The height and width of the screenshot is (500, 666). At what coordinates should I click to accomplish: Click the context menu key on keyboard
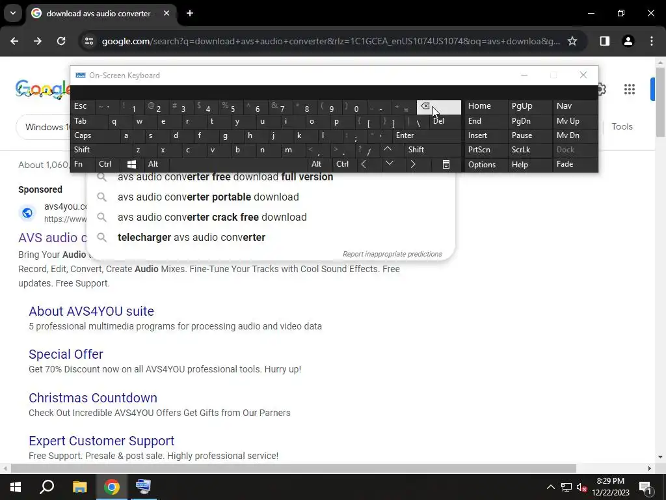[446, 165]
